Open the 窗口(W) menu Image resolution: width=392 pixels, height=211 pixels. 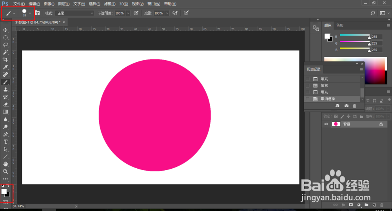pyautogui.click(x=154, y=4)
